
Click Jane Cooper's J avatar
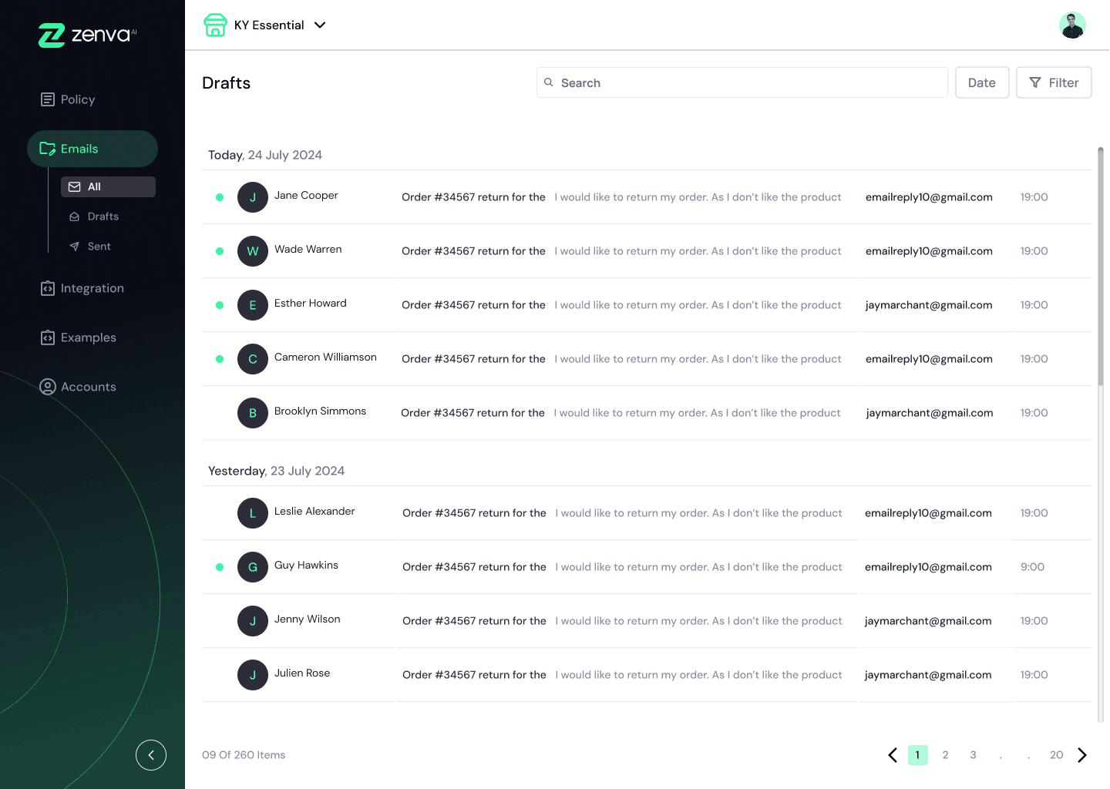pos(253,197)
